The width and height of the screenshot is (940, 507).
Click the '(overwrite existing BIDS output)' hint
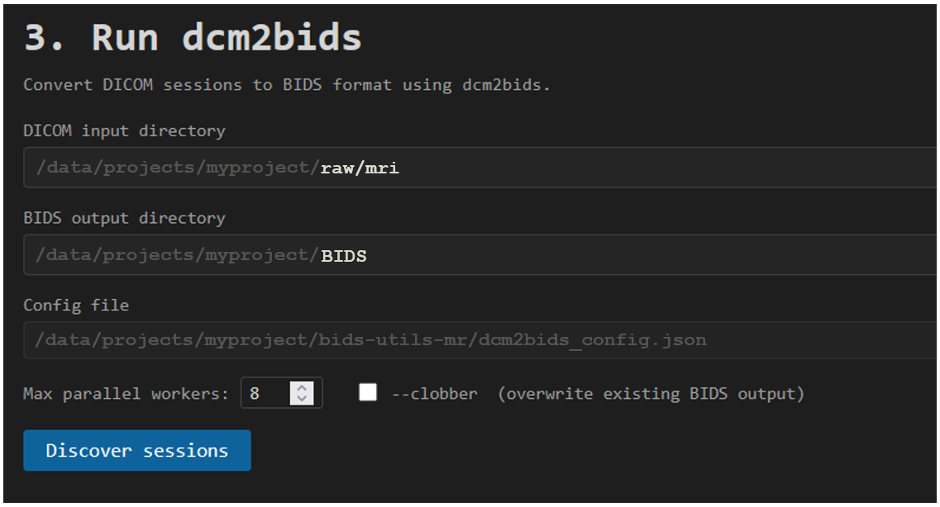tap(651, 394)
